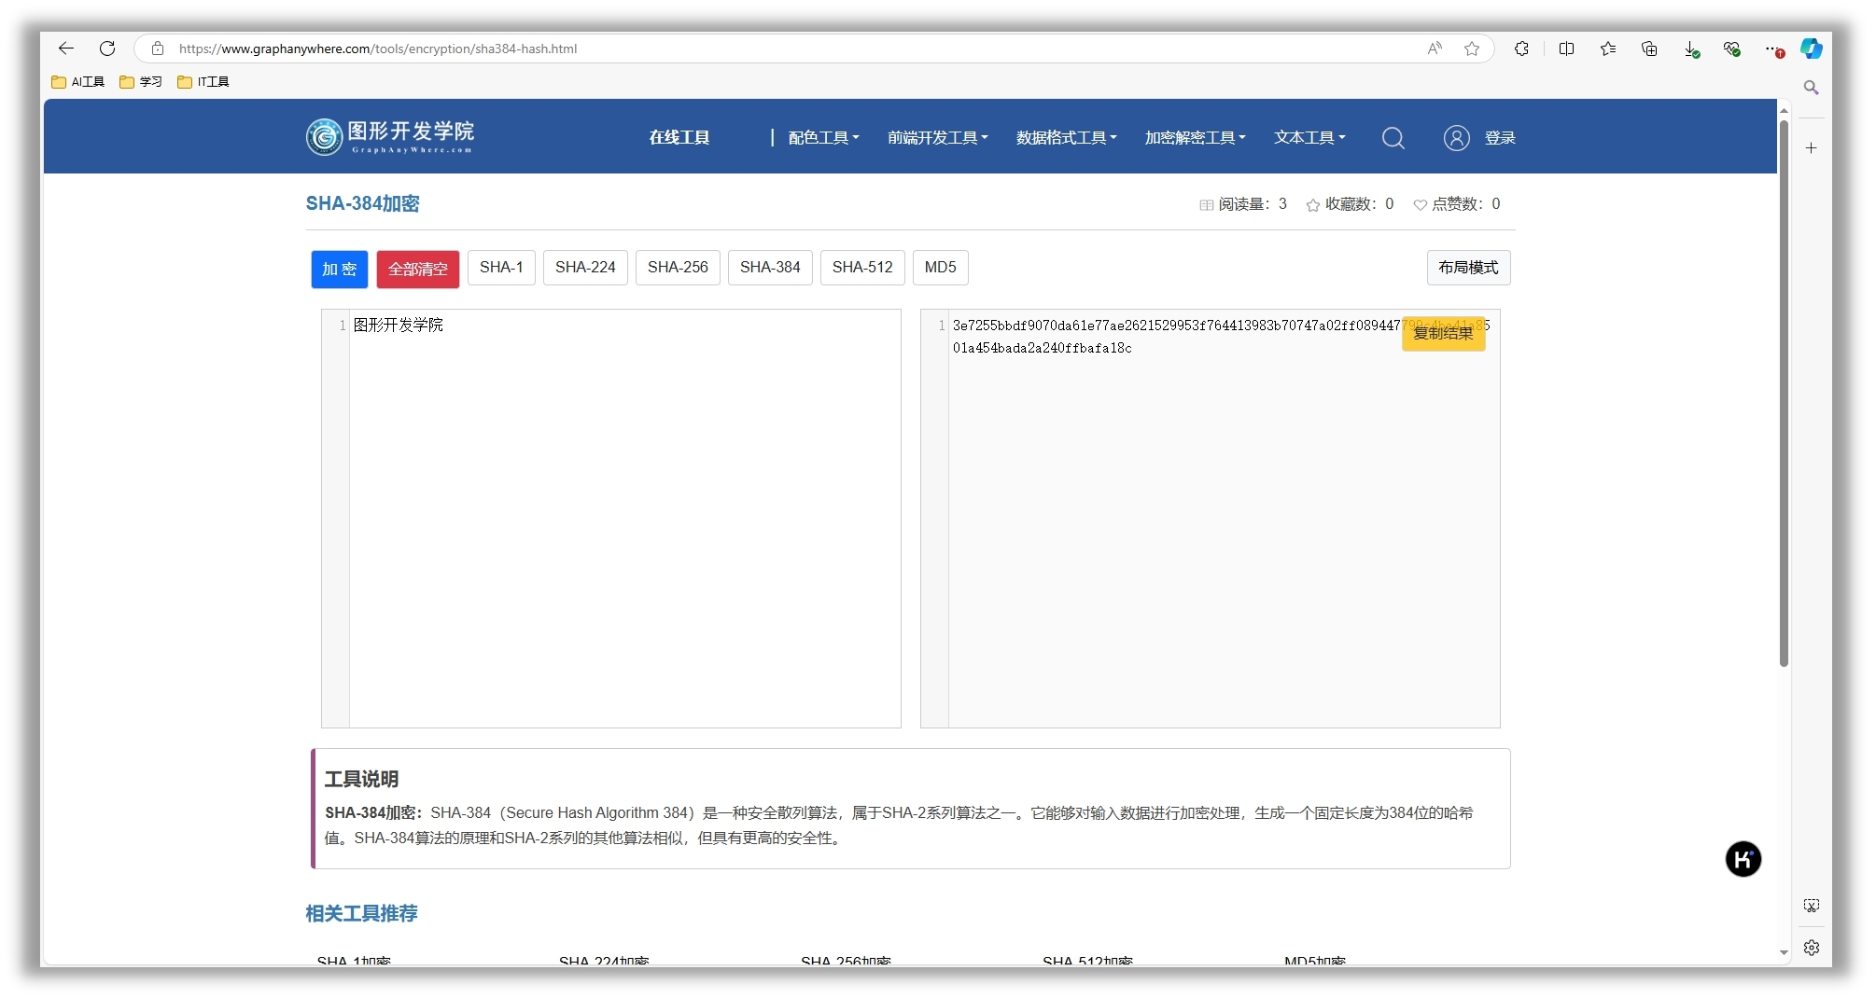The image size is (1876, 998).
Task: Click the like heart beside 点赞数
Action: pyautogui.click(x=1420, y=205)
